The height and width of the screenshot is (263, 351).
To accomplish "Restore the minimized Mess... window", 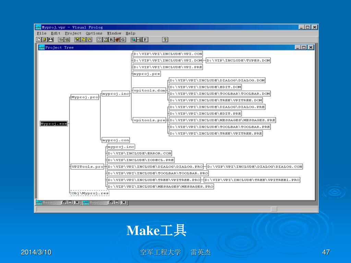I will tap(64, 202).
